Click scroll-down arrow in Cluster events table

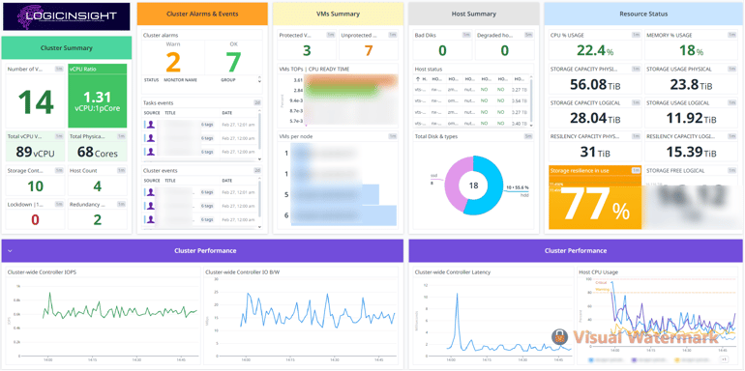click(x=259, y=227)
